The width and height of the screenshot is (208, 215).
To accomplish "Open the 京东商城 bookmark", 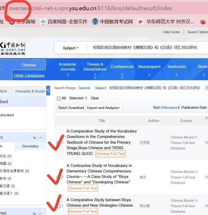I will (x=22, y=22).
